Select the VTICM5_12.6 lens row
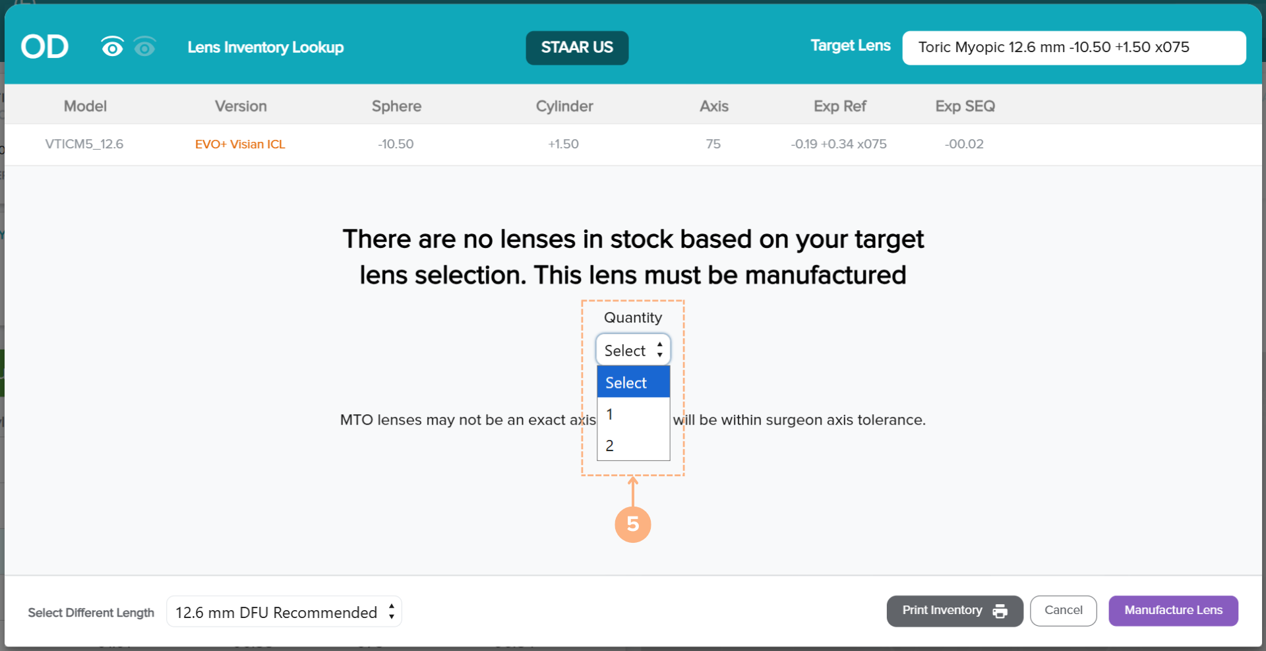The image size is (1266, 651). [84, 144]
